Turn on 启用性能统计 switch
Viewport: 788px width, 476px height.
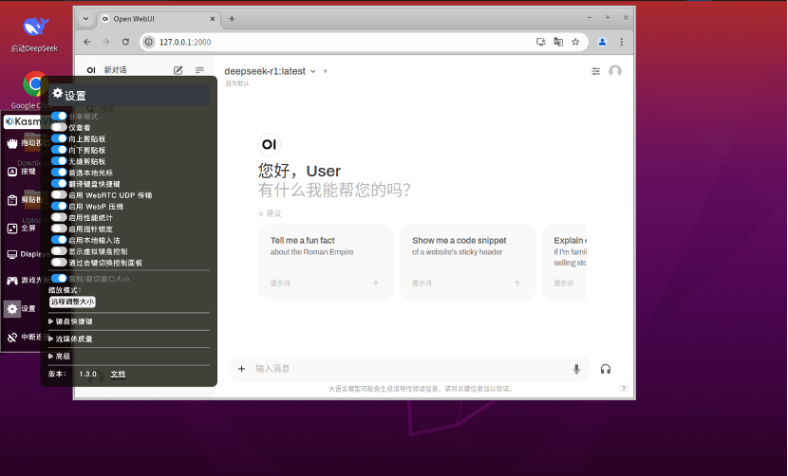(x=59, y=217)
